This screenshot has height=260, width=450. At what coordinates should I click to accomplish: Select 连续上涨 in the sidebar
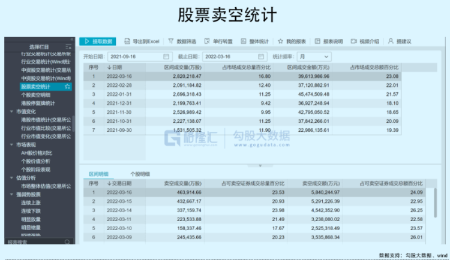(31, 202)
